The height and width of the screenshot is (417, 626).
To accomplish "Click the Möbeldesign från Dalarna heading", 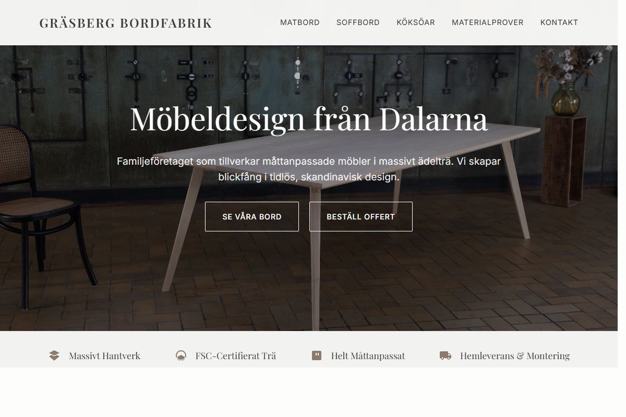I will pos(309,119).
